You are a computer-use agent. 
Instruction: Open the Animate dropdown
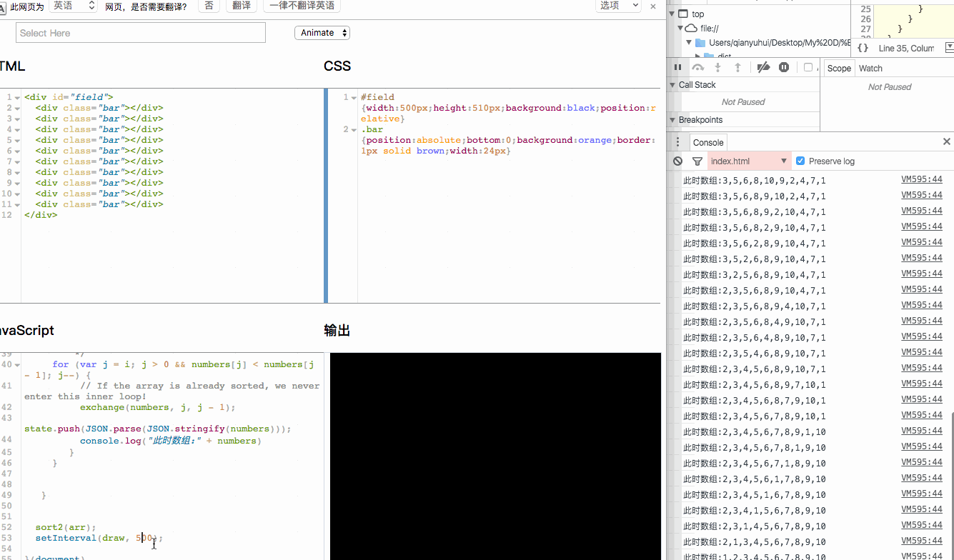(322, 33)
